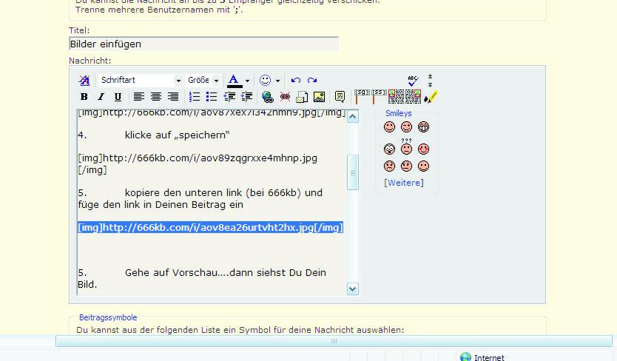617x361 pixels.
Task: Open the Weitere smileys link
Action: (404, 183)
